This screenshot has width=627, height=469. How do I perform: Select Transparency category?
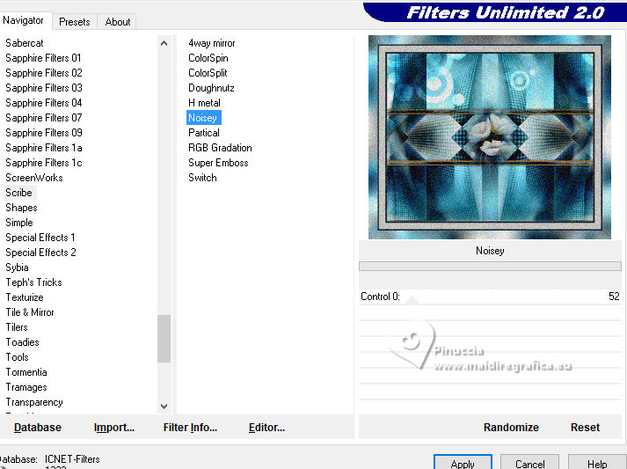34,402
